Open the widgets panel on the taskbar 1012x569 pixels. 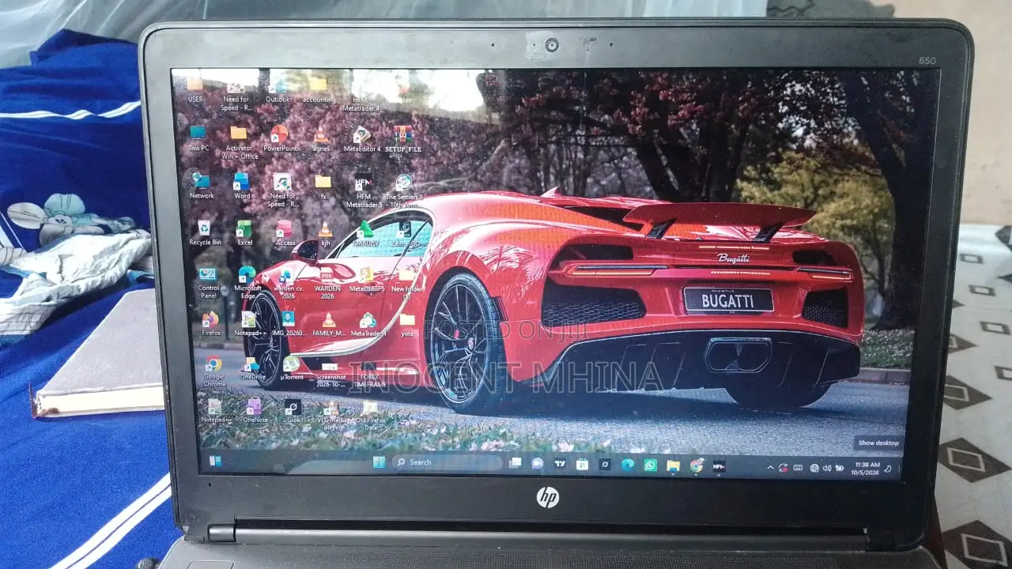coord(215,460)
